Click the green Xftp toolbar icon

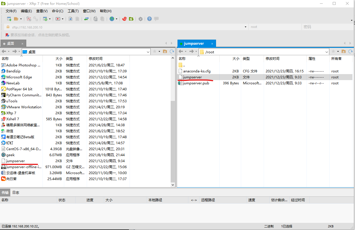131,19
